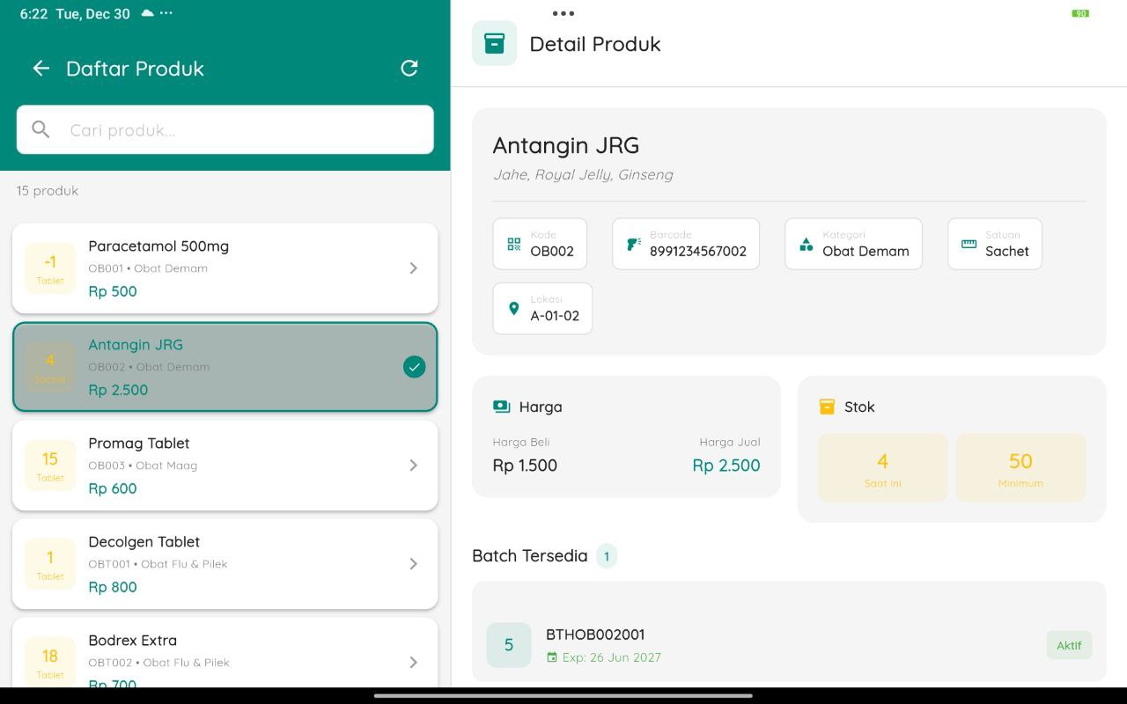Select the Kategori icon on Obat Demam chip
The width and height of the screenshot is (1127, 704).
[806, 243]
